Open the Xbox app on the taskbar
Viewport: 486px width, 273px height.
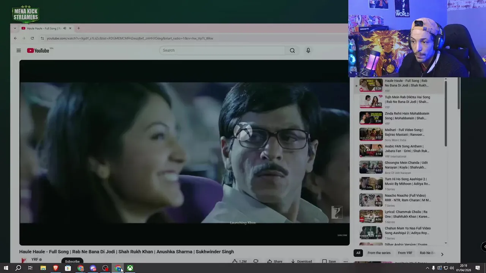pyautogui.click(x=130, y=268)
